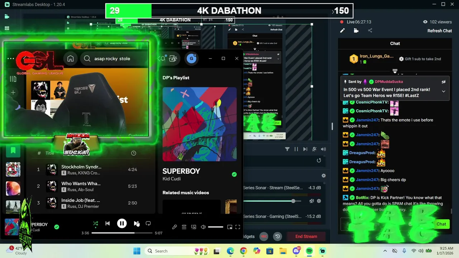Skip to next track in Spotify
The image size is (459, 258).
[136, 224]
